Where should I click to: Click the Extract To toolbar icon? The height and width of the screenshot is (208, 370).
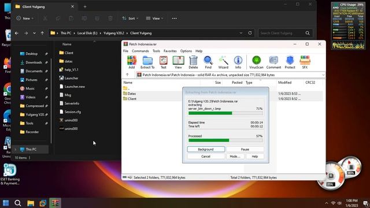tap(147, 62)
